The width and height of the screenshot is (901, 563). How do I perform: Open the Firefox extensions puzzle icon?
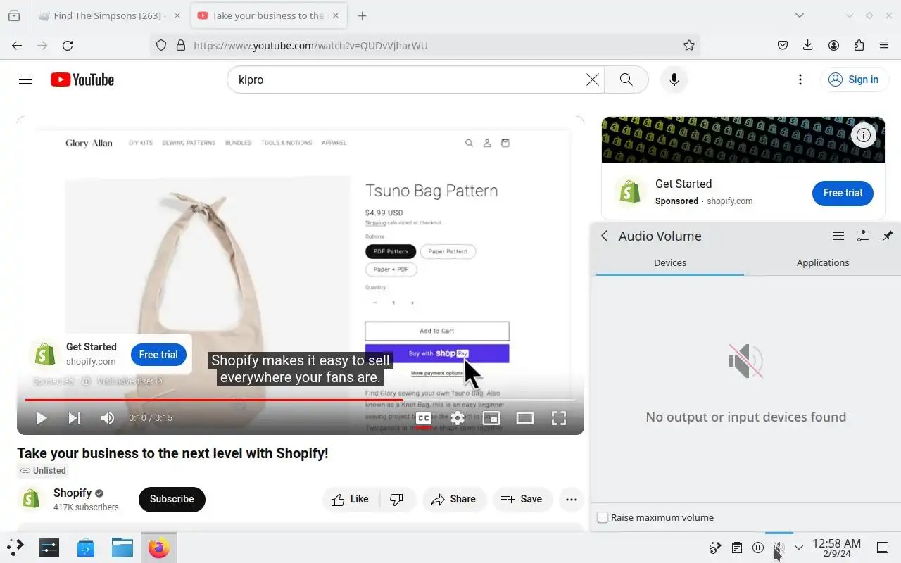click(859, 45)
